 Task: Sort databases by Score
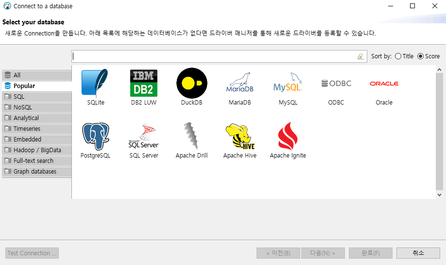[x=429, y=56]
